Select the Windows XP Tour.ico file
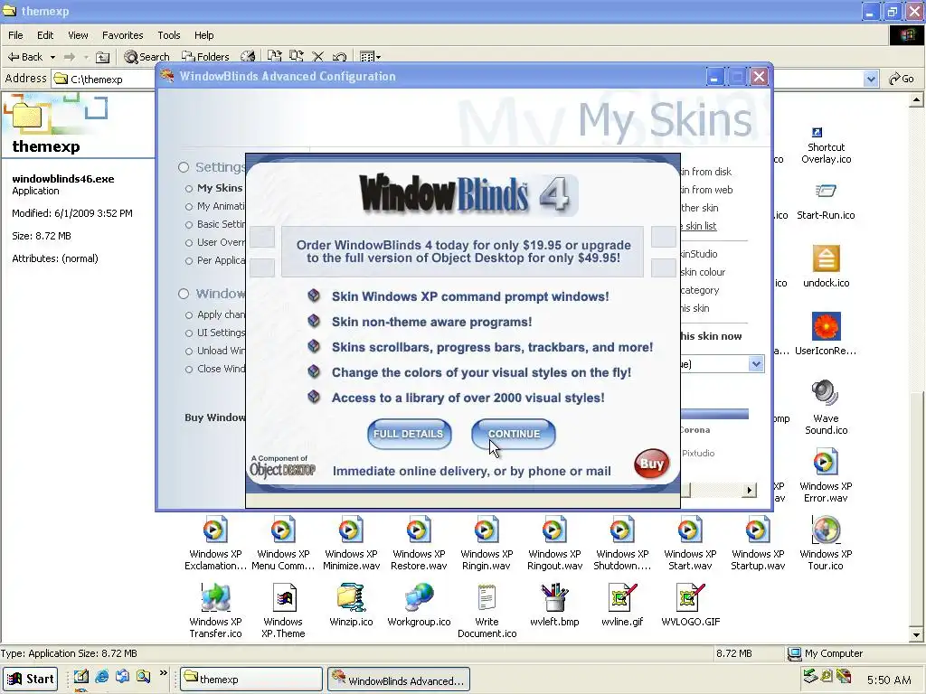The image size is (926, 694). (x=826, y=543)
